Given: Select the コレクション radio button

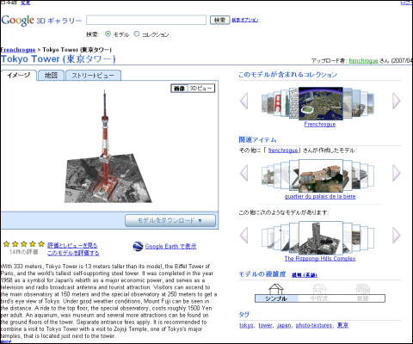Looking at the screenshot, I should click(x=137, y=34).
